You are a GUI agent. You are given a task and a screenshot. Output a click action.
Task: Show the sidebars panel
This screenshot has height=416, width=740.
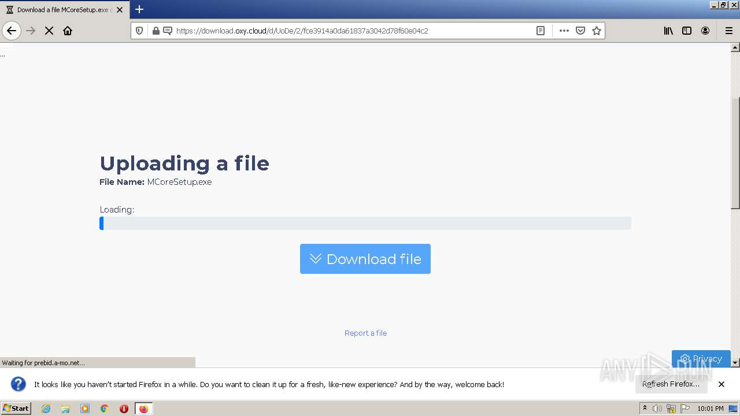tap(687, 31)
